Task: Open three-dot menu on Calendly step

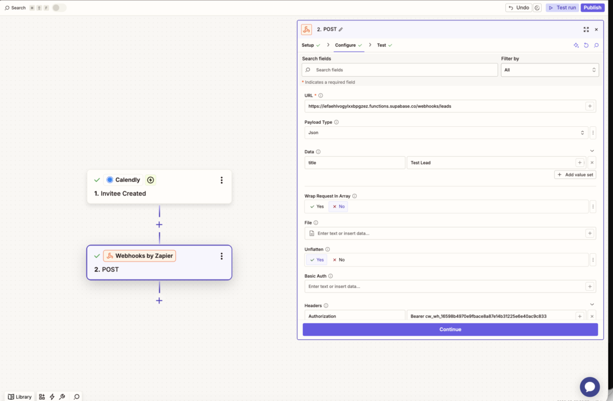Action: pos(221,180)
